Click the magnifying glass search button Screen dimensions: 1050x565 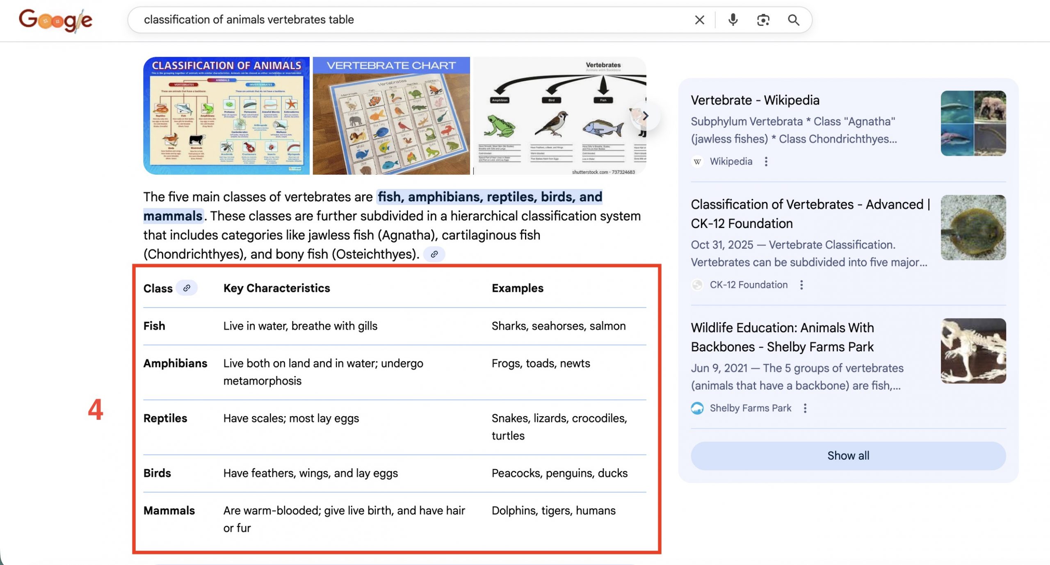[793, 20]
